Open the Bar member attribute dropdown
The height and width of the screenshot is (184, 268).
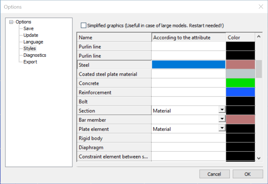click(222, 119)
